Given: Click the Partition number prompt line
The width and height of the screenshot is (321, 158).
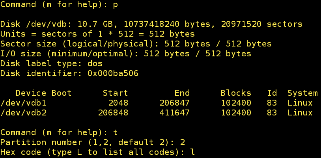Looking at the screenshot, I should 93,142.
